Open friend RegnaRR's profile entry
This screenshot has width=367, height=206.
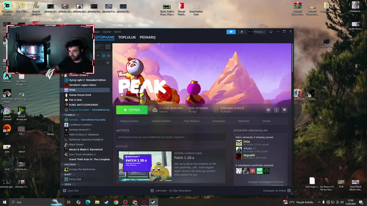tap(252, 157)
